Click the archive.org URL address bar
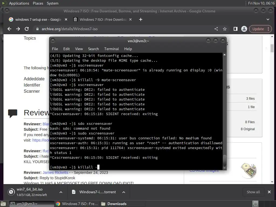Image resolution: width=276 pixels, height=207 pixels. point(123,29)
